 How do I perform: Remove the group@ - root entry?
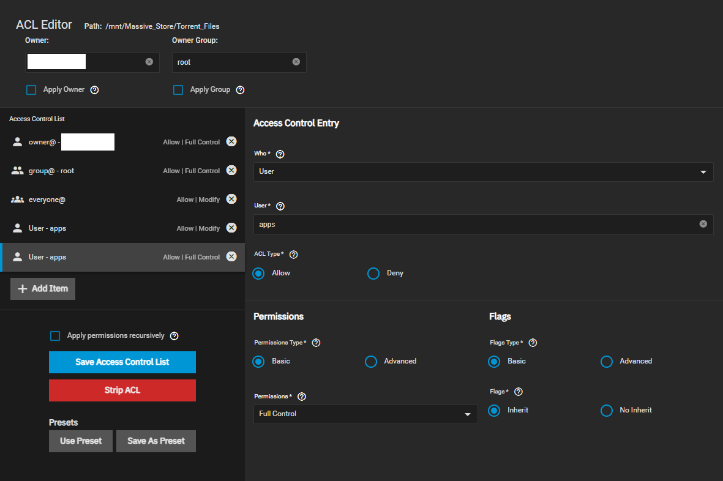pos(231,171)
